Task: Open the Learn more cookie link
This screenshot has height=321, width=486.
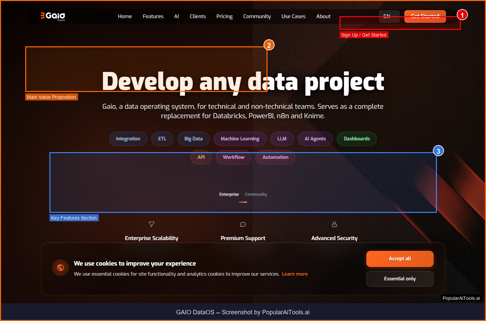Action: pos(295,274)
